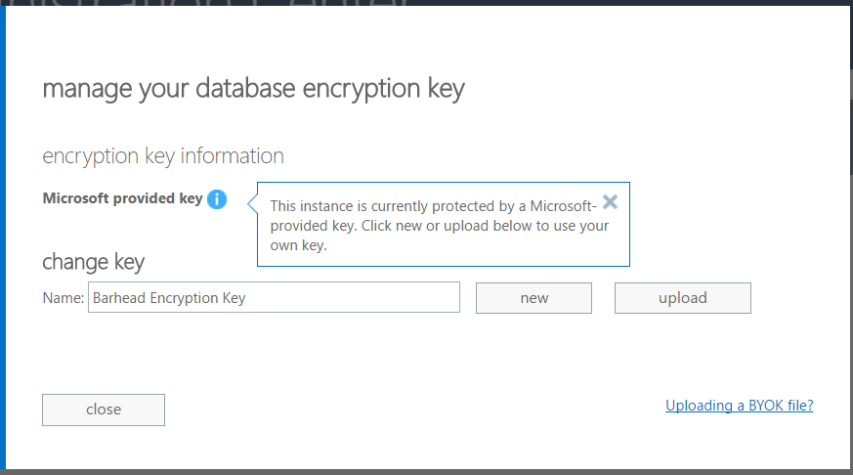Click the change key heading

click(93, 262)
